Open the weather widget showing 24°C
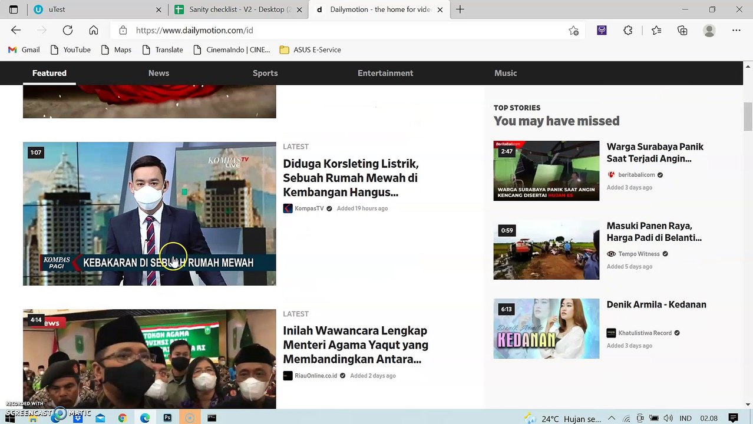The image size is (753, 424). click(563, 419)
